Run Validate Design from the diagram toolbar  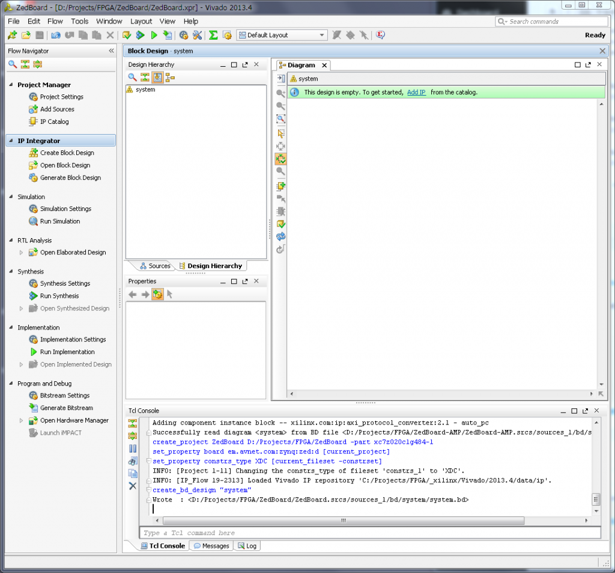pos(280,224)
